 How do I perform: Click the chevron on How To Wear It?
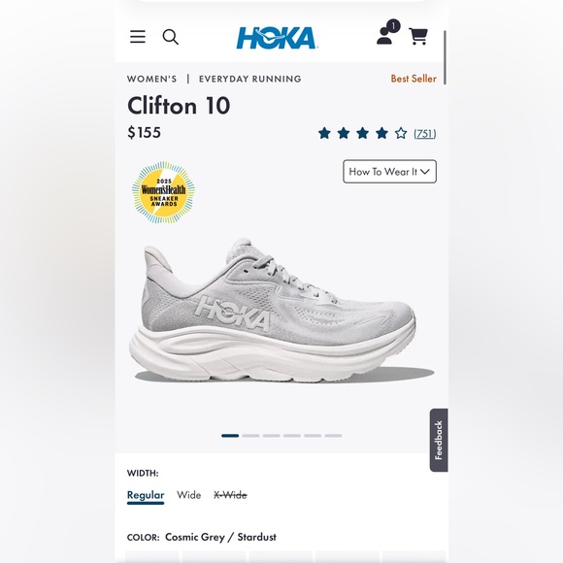pos(425,172)
